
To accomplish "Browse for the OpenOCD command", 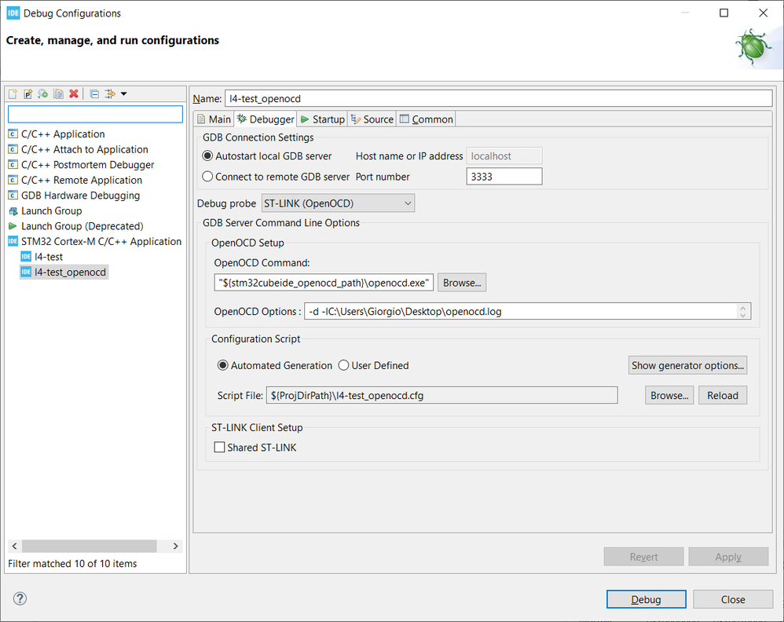I will [x=461, y=283].
